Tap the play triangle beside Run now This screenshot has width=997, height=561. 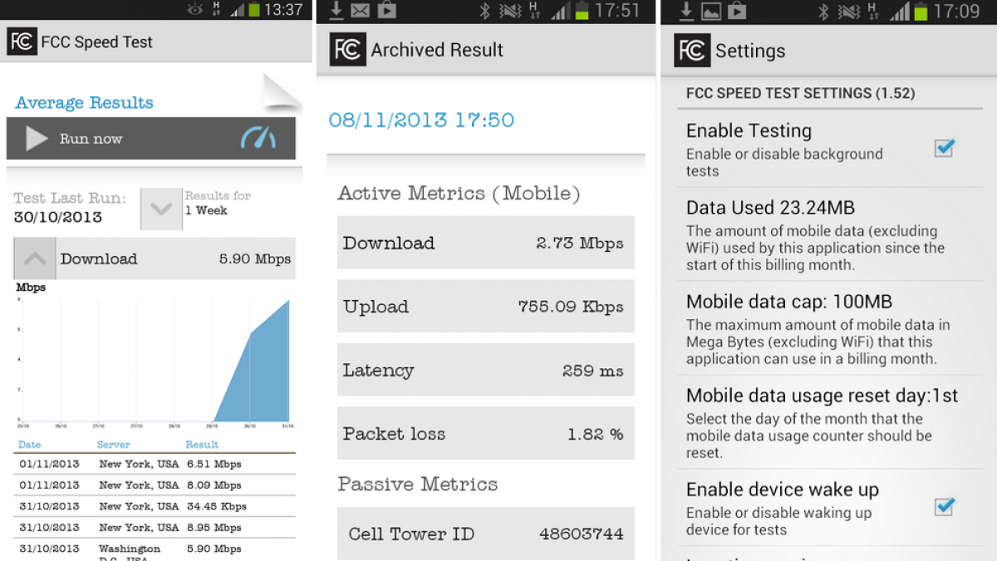(36, 139)
